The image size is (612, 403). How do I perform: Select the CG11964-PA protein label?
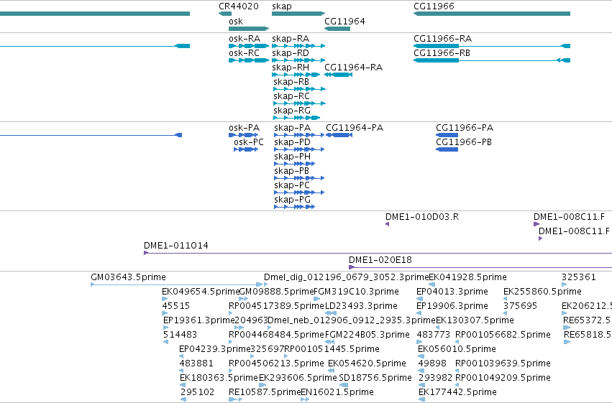(x=355, y=128)
